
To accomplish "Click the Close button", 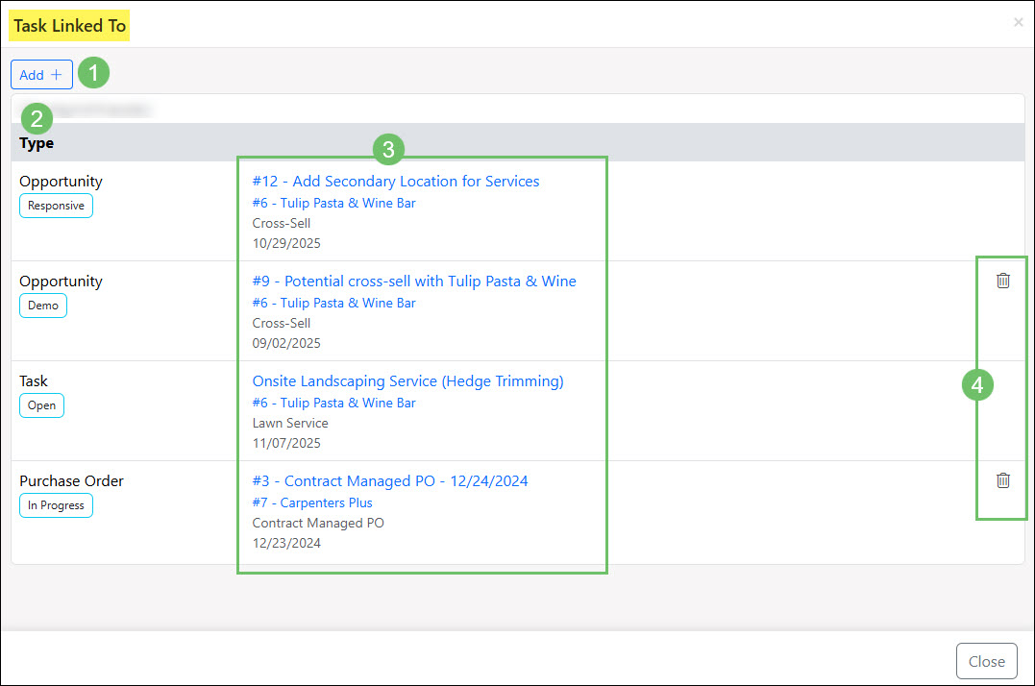I will (x=987, y=660).
